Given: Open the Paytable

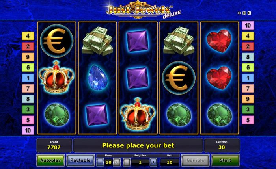Looking at the screenshot, I should (80, 160).
